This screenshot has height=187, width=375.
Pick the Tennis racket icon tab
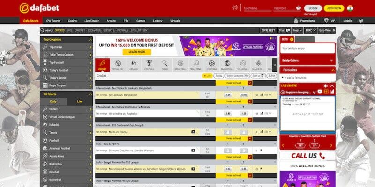(x=165, y=65)
